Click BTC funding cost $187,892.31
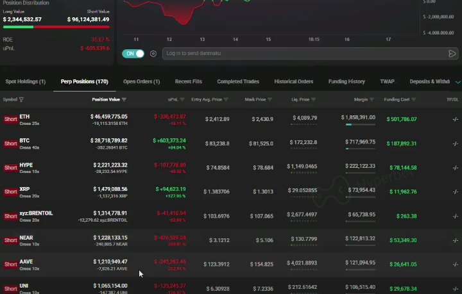462x294 pixels. [x=402, y=143]
